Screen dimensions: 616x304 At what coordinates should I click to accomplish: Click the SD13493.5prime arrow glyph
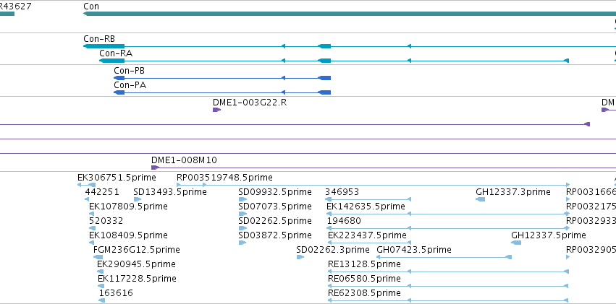137,199
